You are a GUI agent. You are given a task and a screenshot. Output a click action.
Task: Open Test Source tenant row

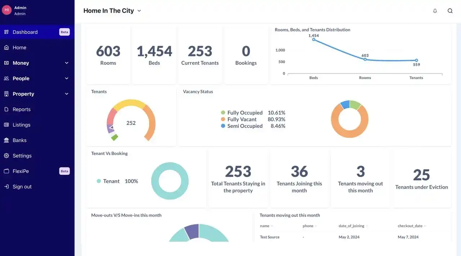(x=270, y=237)
